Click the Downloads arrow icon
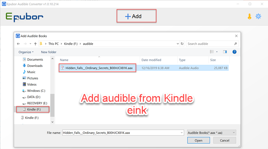268x149 pixels. (24, 65)
